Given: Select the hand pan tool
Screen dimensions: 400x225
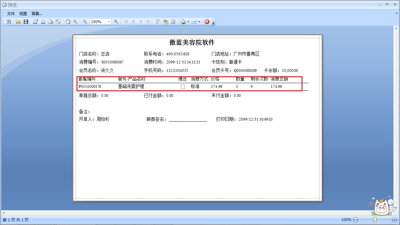Looking at the screenshot, I should pos(68,22).
